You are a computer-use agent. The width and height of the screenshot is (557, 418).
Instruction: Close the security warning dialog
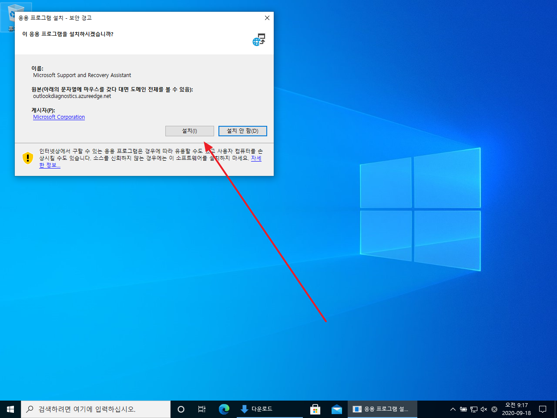pos(267,18)
